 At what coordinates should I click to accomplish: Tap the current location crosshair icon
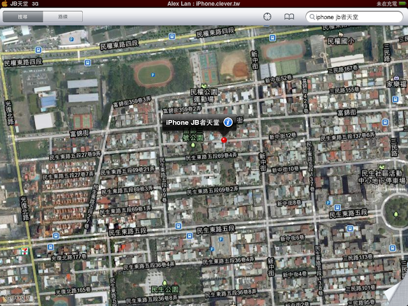tap(267, 17)
